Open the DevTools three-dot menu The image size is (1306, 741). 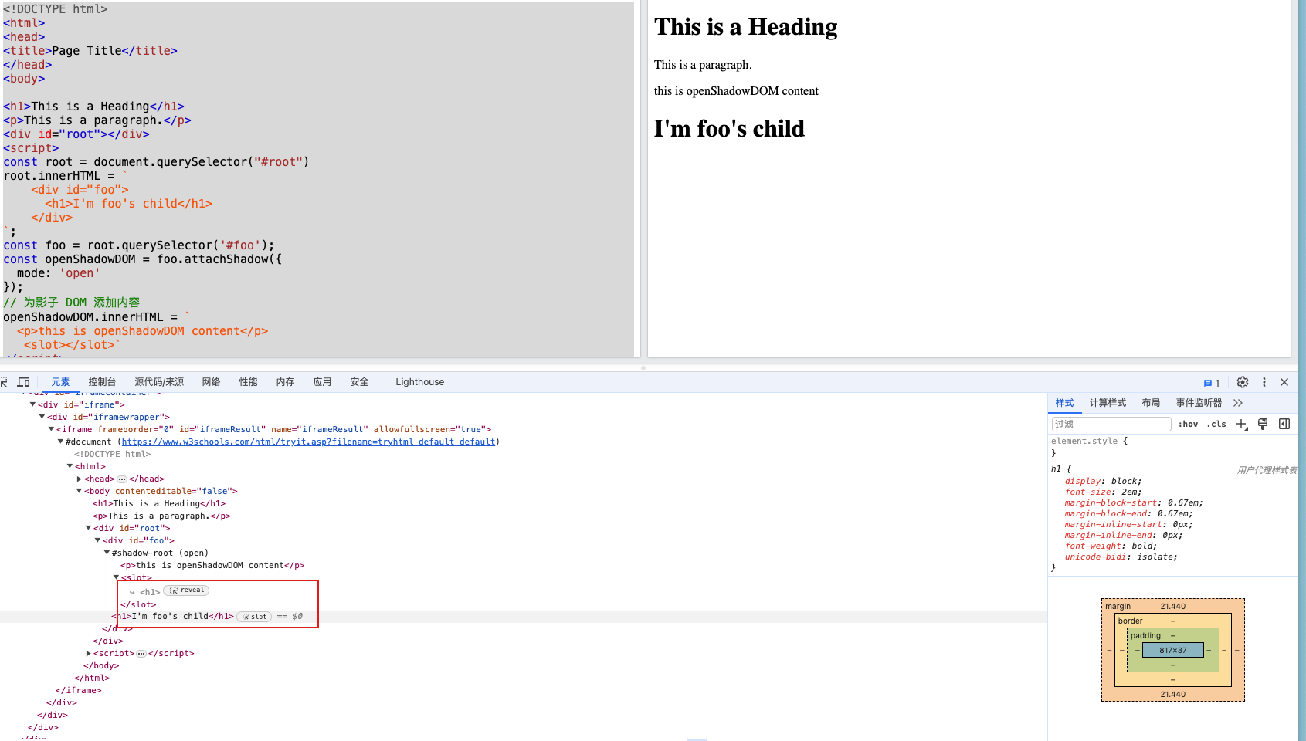click(x=1264, y=382)
